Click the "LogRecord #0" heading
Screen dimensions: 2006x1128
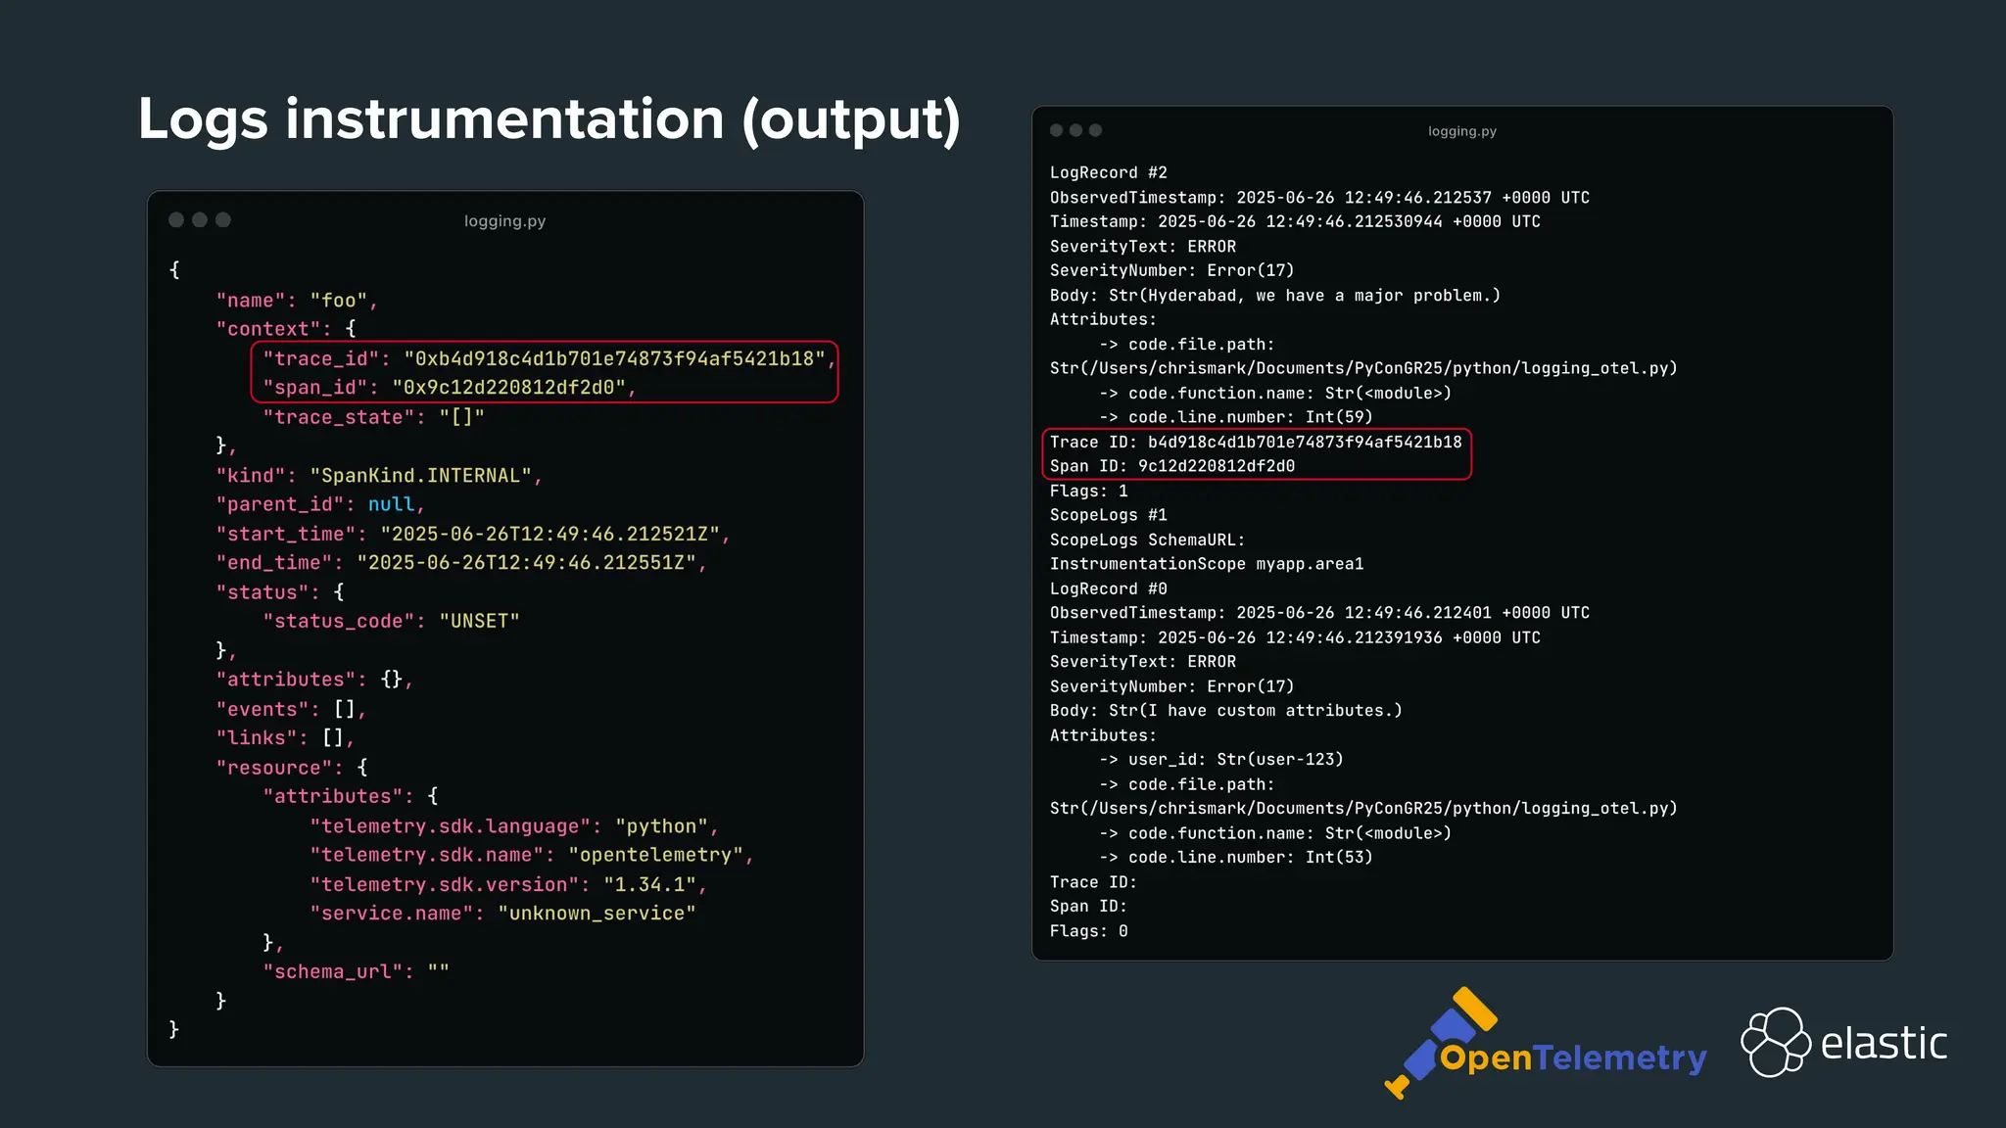1109,589
